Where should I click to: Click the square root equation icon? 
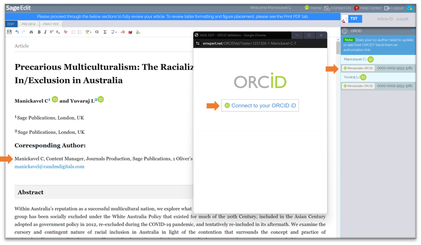[x=123, y=32]
